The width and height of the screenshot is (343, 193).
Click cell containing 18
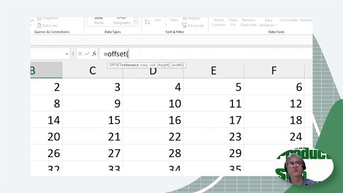click(274, 120)
